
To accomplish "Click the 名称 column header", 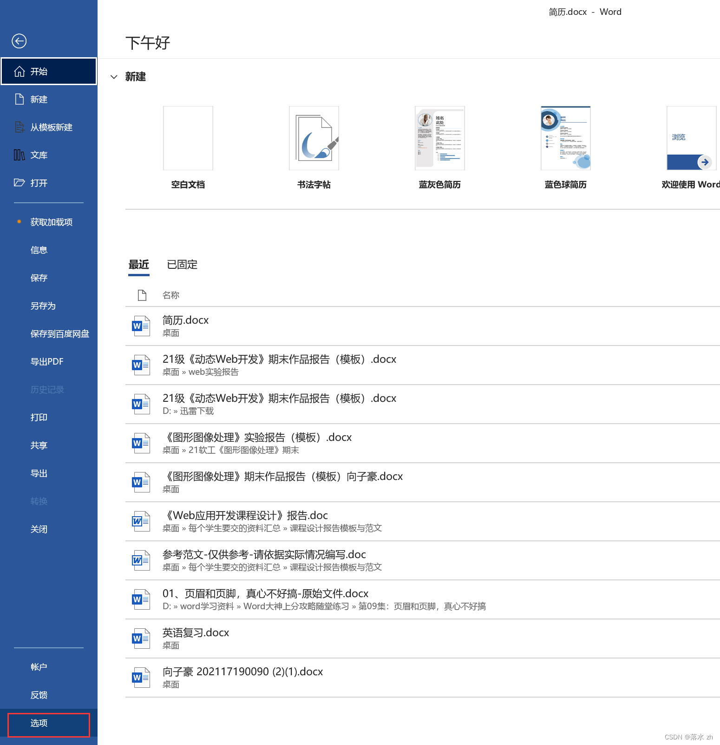I will coord(171,295).
